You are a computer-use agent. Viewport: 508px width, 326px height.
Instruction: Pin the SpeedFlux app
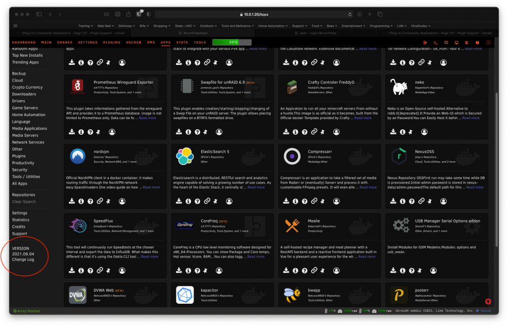tap(108, 270)
